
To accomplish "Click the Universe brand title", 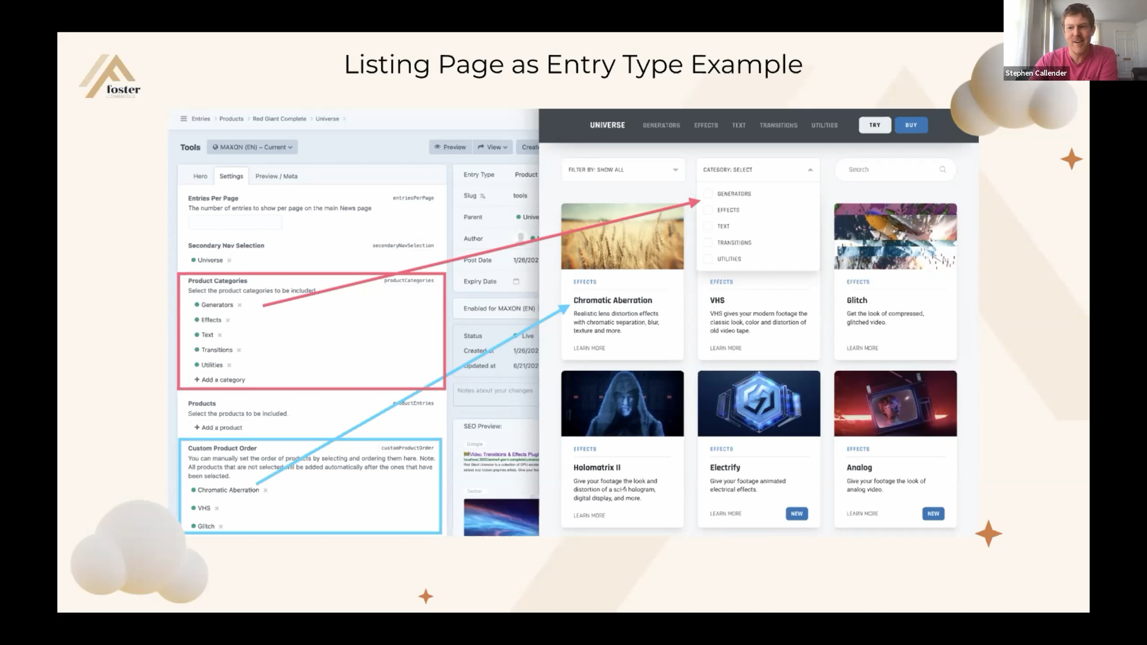I will 608,125.
